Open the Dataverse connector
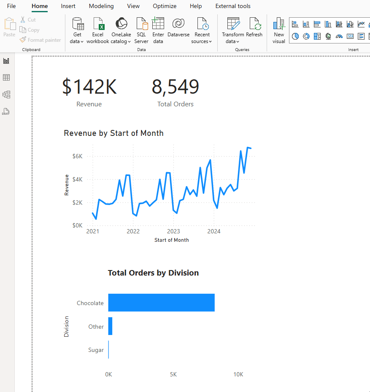The width and height of the screenshot is (370, 392). 178,27
